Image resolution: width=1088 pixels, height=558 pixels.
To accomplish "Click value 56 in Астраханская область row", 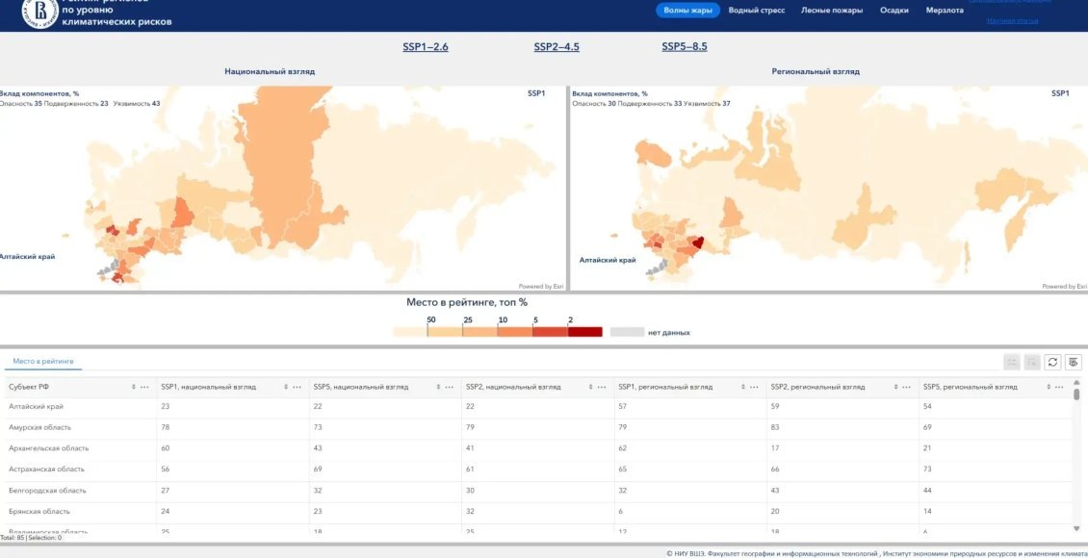I will 166,469.
